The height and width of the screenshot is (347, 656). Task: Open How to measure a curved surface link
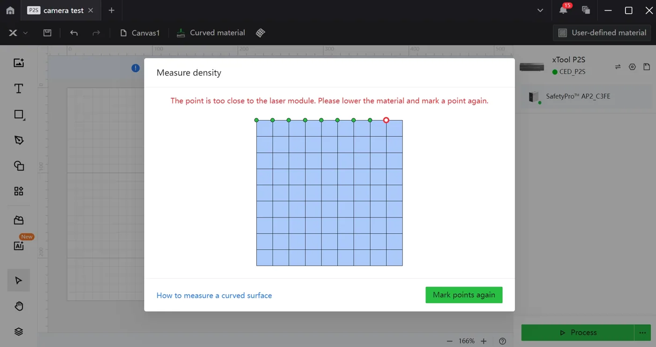pos(214,296)
